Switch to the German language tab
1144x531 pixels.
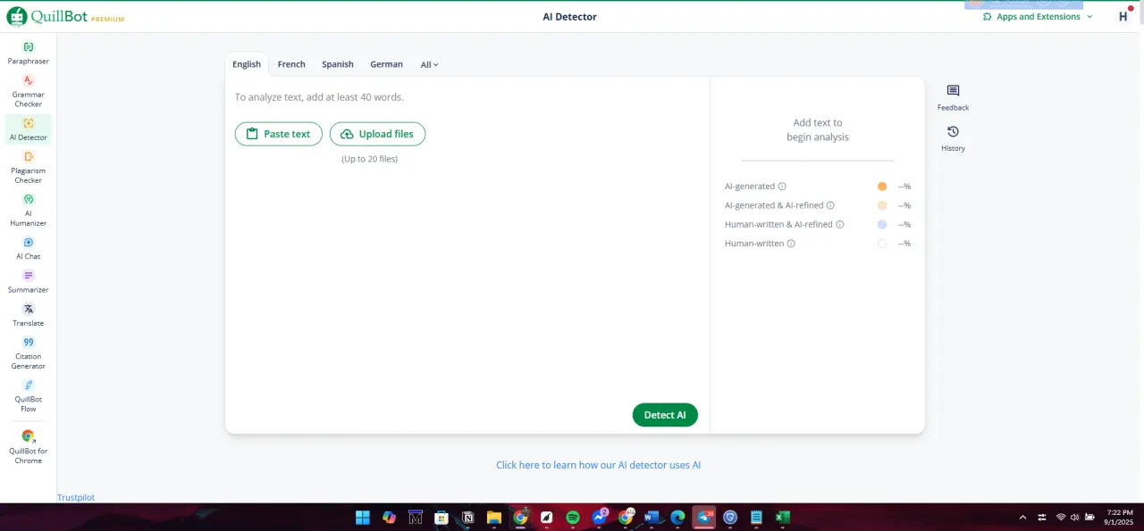386,64
